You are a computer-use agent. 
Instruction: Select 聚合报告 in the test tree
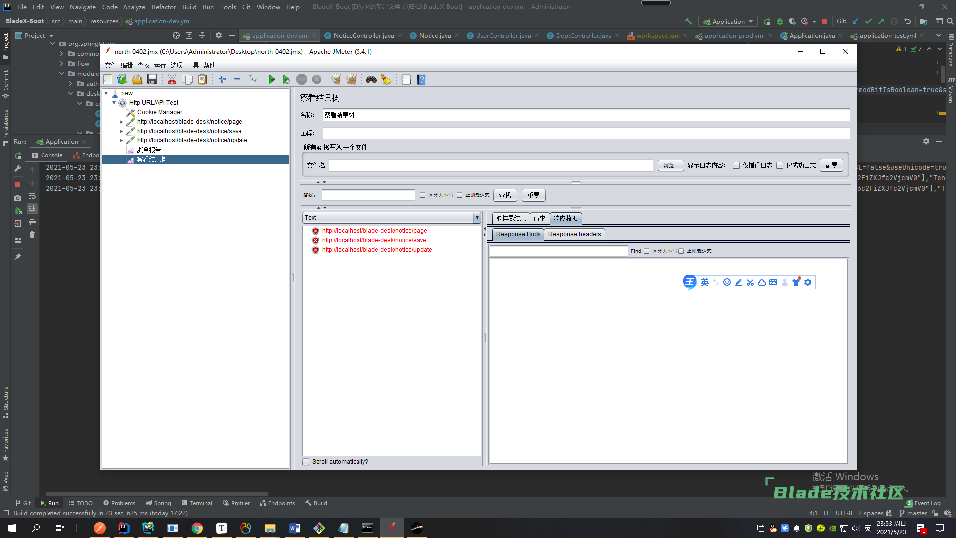[148, 150]
